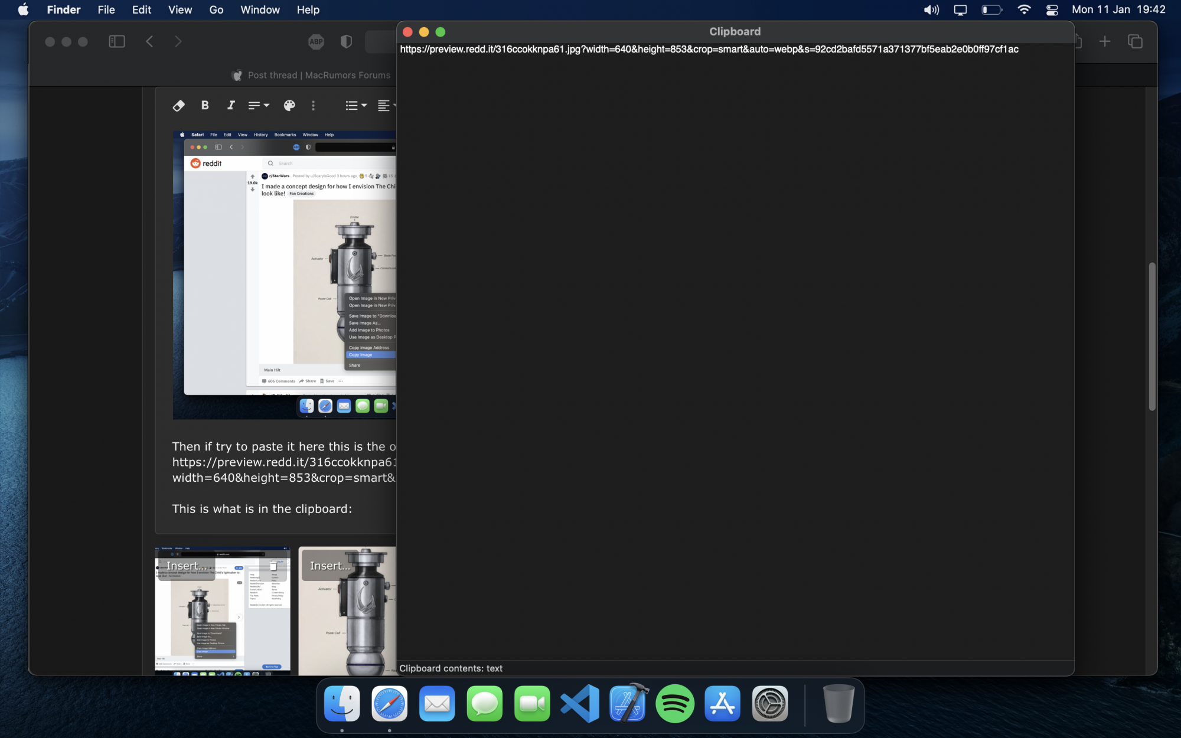
Task: Toggle italic formatting in editor
Action: point(231,105)
